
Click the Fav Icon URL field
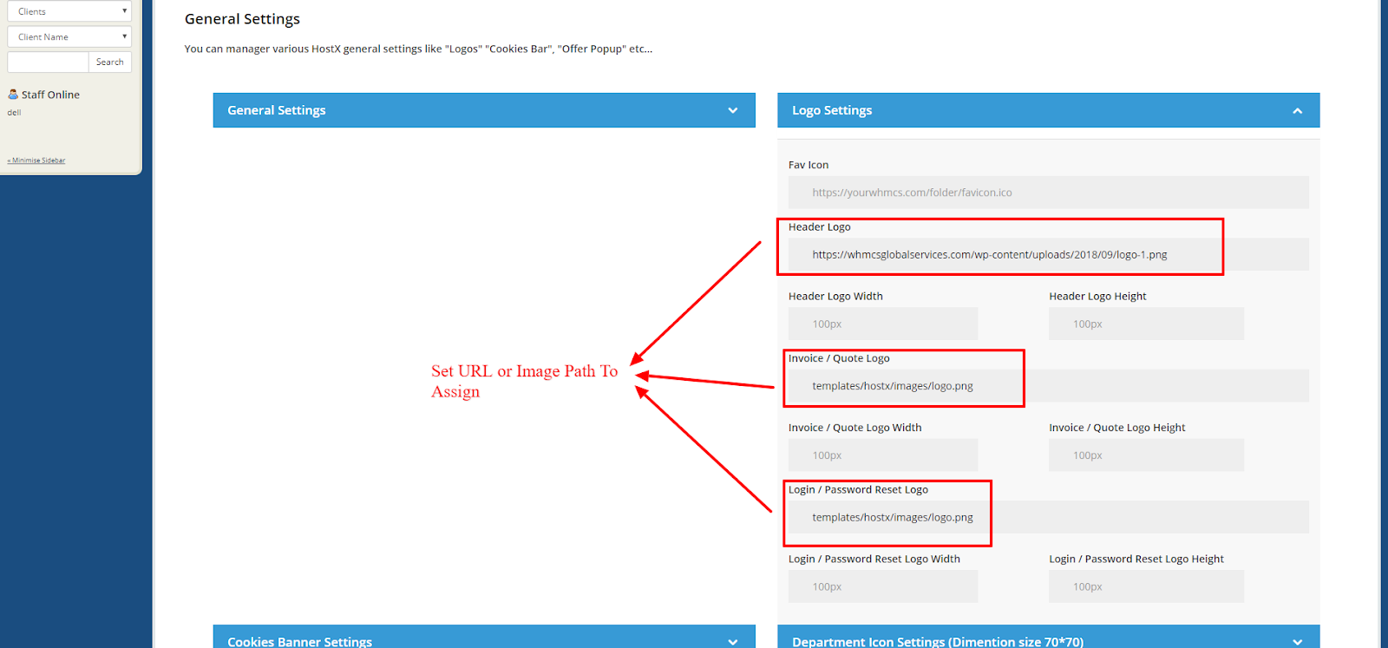tap(1048, 193)
